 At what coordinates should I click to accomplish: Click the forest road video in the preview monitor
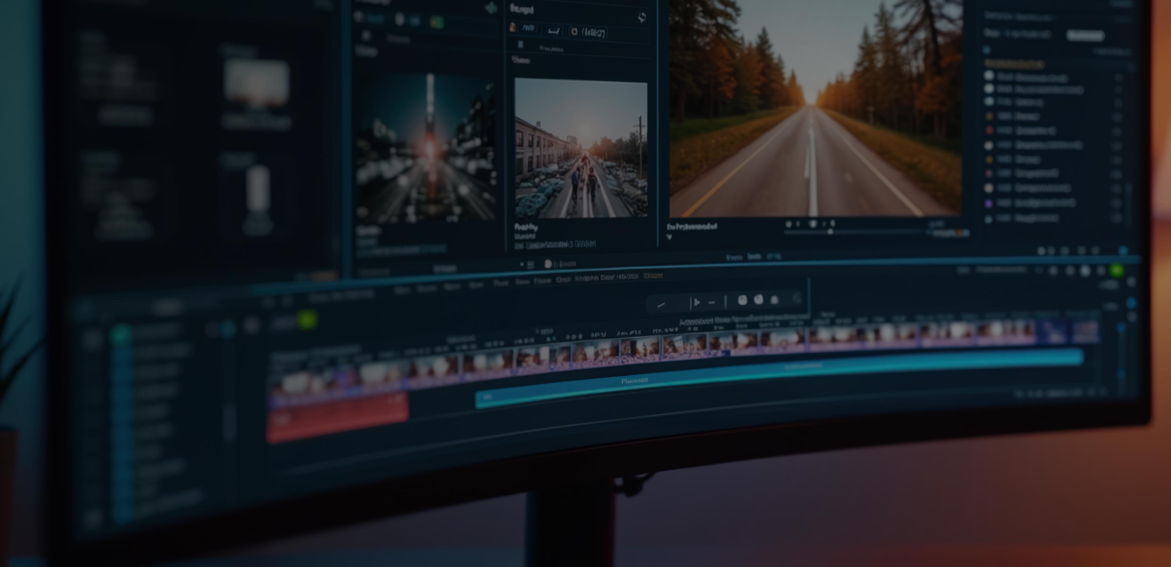point(816,108)
